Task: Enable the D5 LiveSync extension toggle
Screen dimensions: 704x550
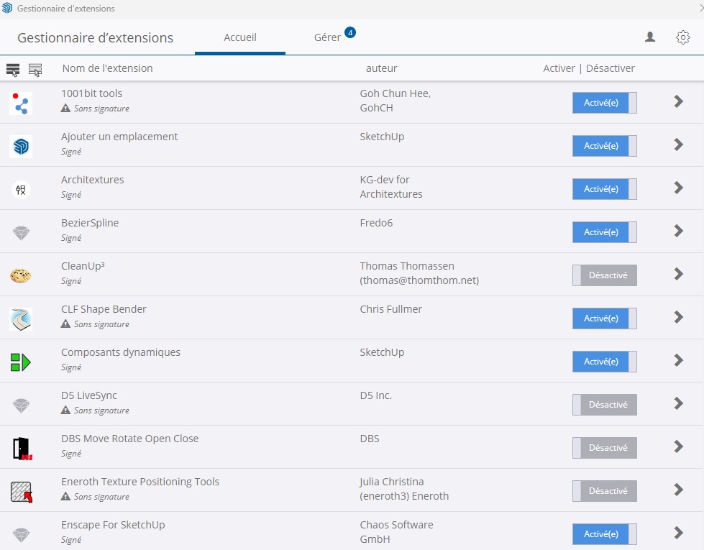Action: (604, 405)
